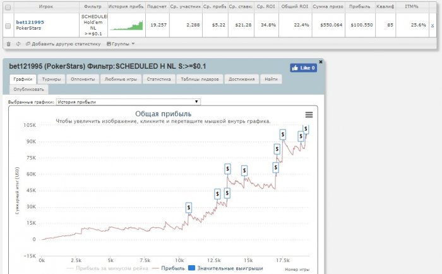Open the 'Любимые игры' tab

121,79
